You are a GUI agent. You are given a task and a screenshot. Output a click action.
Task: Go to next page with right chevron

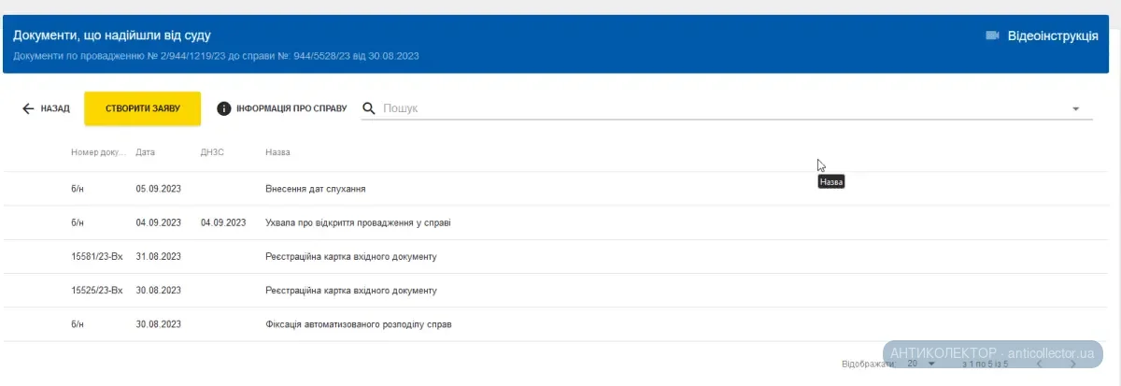tap(1072, 364)
